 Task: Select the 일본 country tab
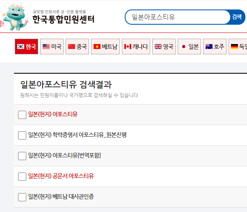click(x=189, y=47)
